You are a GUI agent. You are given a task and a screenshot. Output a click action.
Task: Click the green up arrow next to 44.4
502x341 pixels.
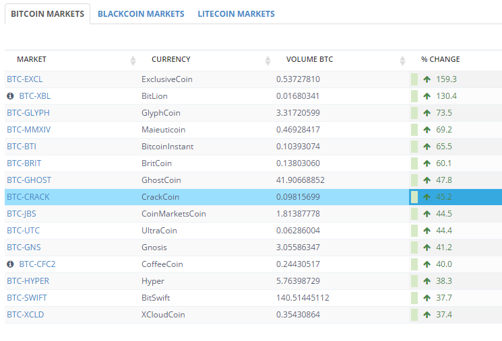pos(427,231)
